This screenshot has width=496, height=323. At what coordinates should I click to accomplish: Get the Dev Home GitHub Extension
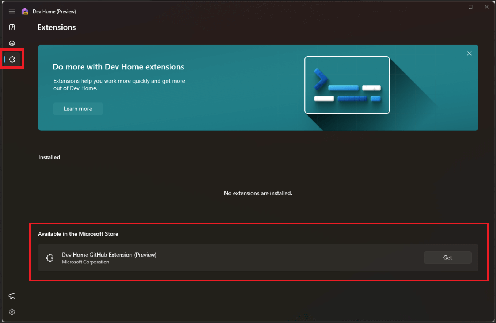(447, 258)
